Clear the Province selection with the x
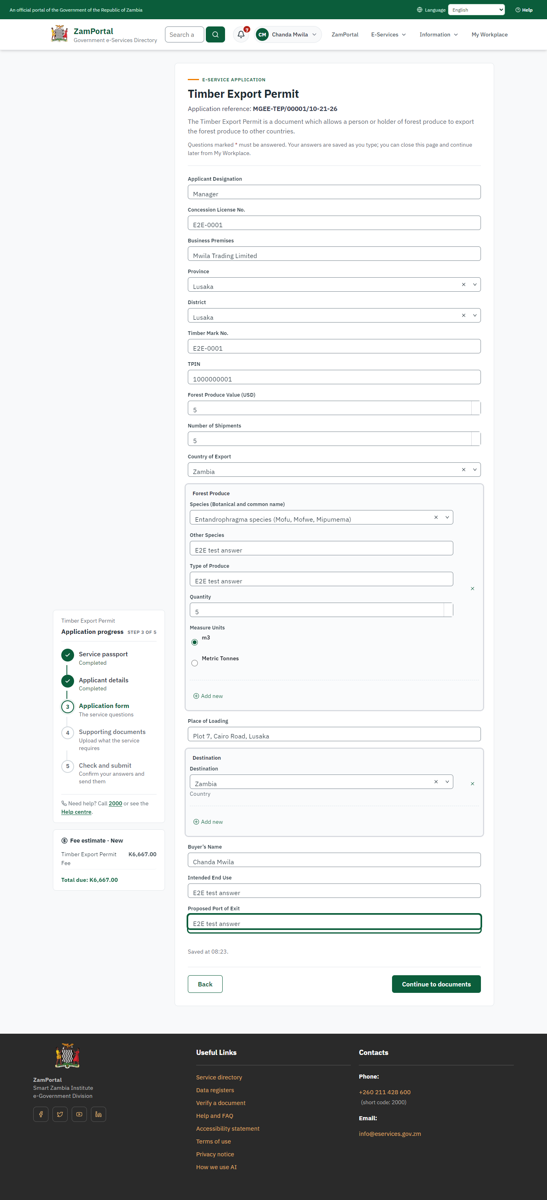The height and width of the screenshot is (1200, 547). click(x=463, y=284)
